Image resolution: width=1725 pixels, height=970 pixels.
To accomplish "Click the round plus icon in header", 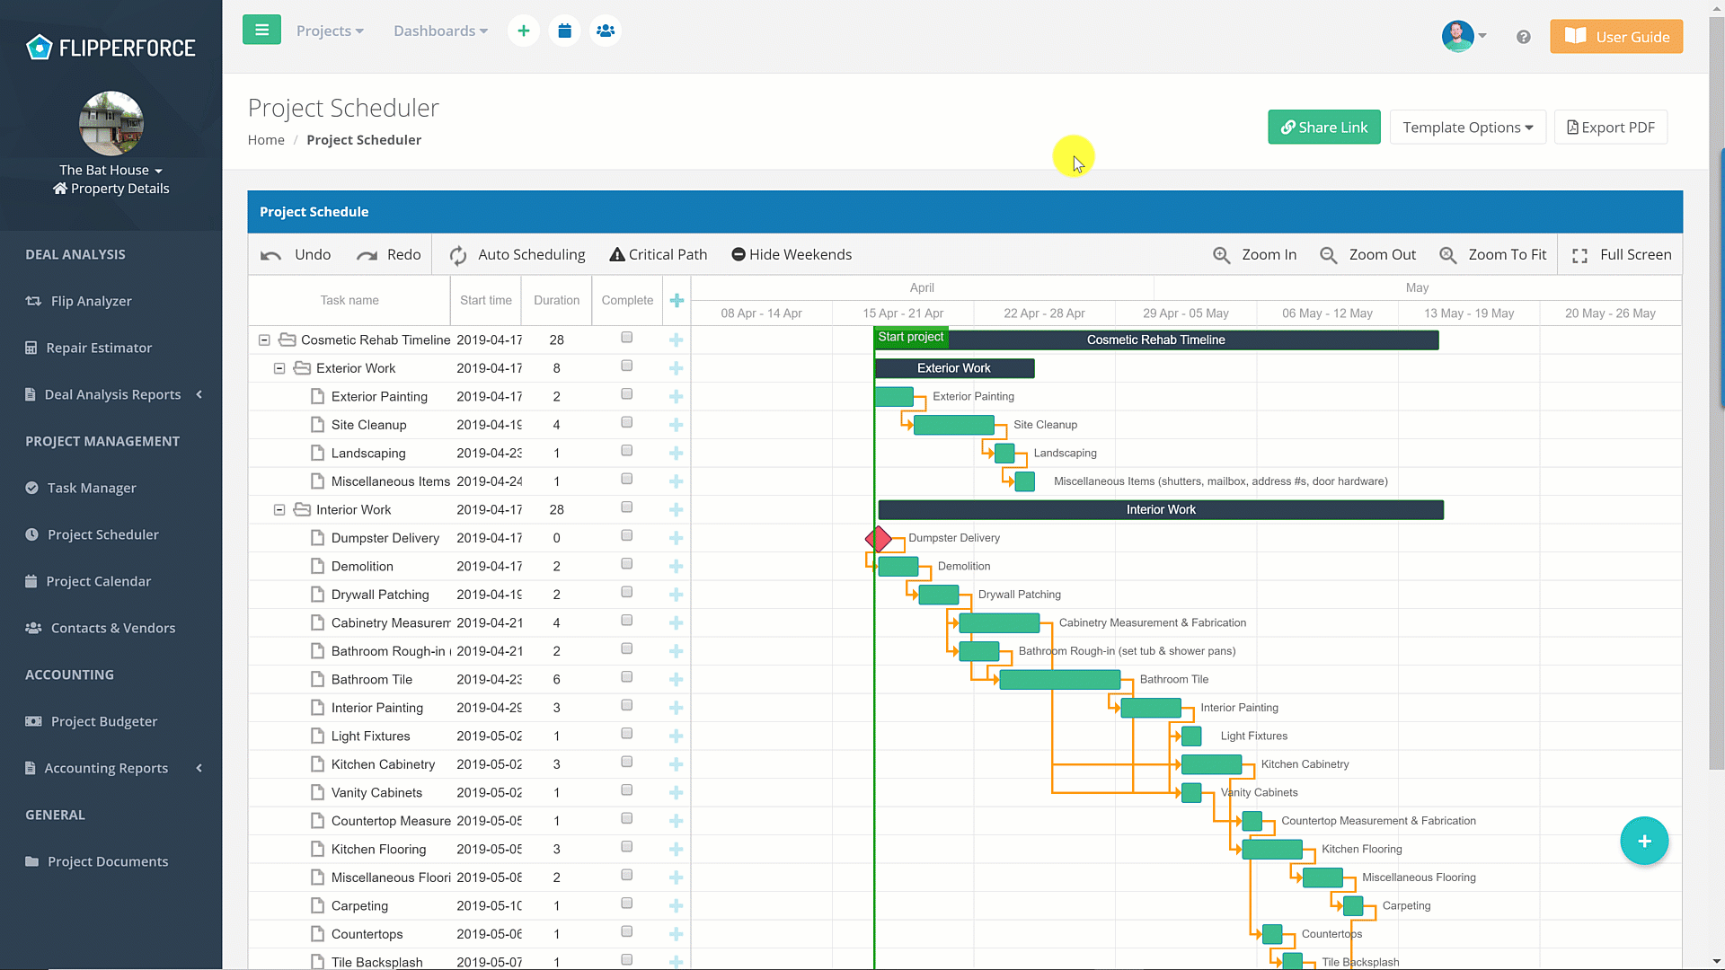I will (524, 31).
